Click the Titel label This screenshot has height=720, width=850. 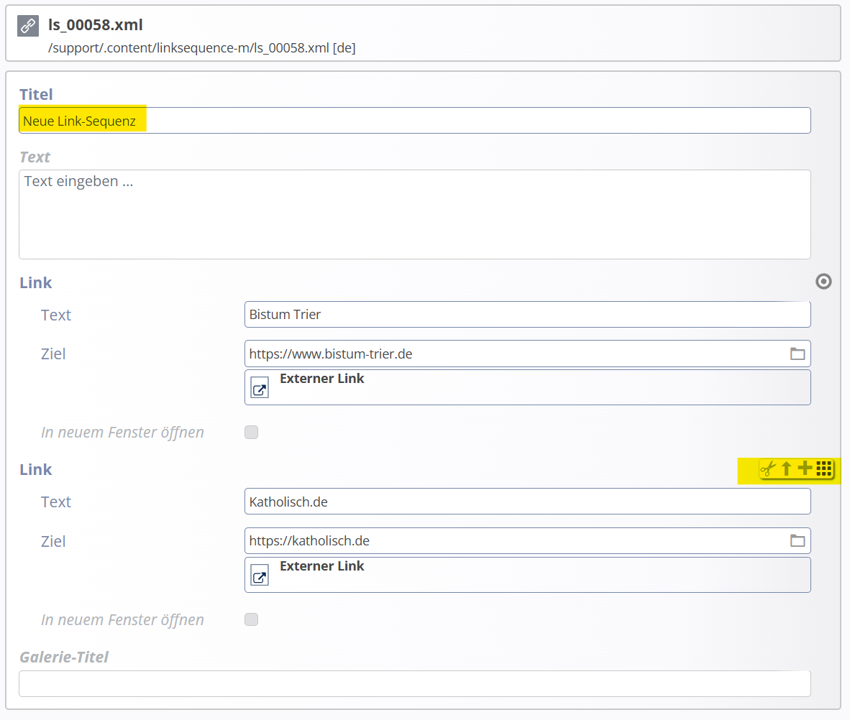point(37,94)
